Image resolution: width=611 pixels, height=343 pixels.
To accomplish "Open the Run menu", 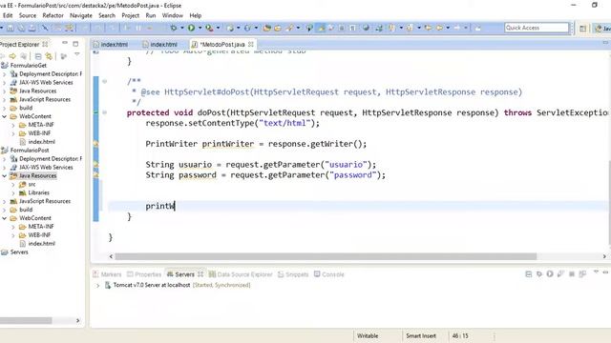I will [151, 15].
